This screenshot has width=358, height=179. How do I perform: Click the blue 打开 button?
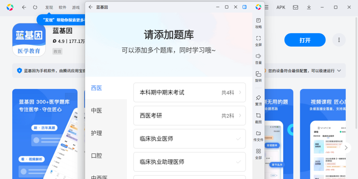click(x=305, y=40)
